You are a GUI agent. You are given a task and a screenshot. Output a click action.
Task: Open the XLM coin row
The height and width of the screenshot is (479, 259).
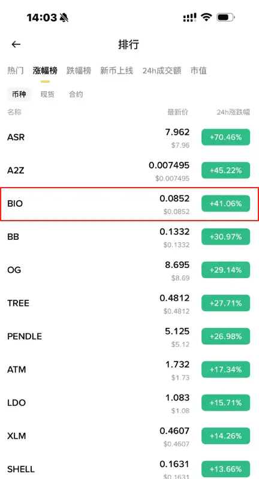pyautogui.click(x=129, y=436)
